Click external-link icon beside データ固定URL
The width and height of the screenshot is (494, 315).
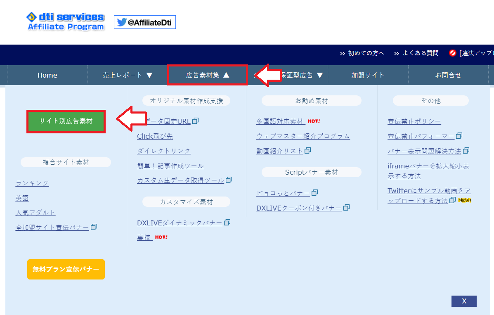pyautogui.click(x=195, y=121)
